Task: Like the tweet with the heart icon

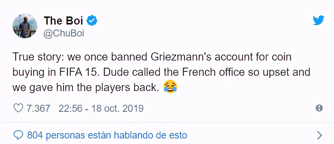Action: point(18,109)
